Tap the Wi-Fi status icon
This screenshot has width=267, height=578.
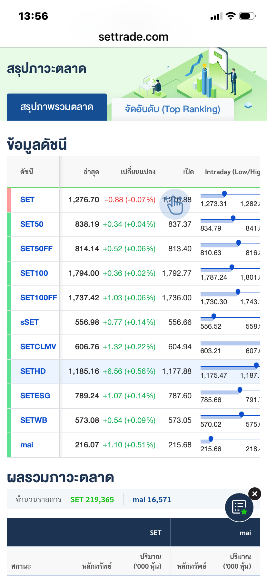tap(231, 16)
